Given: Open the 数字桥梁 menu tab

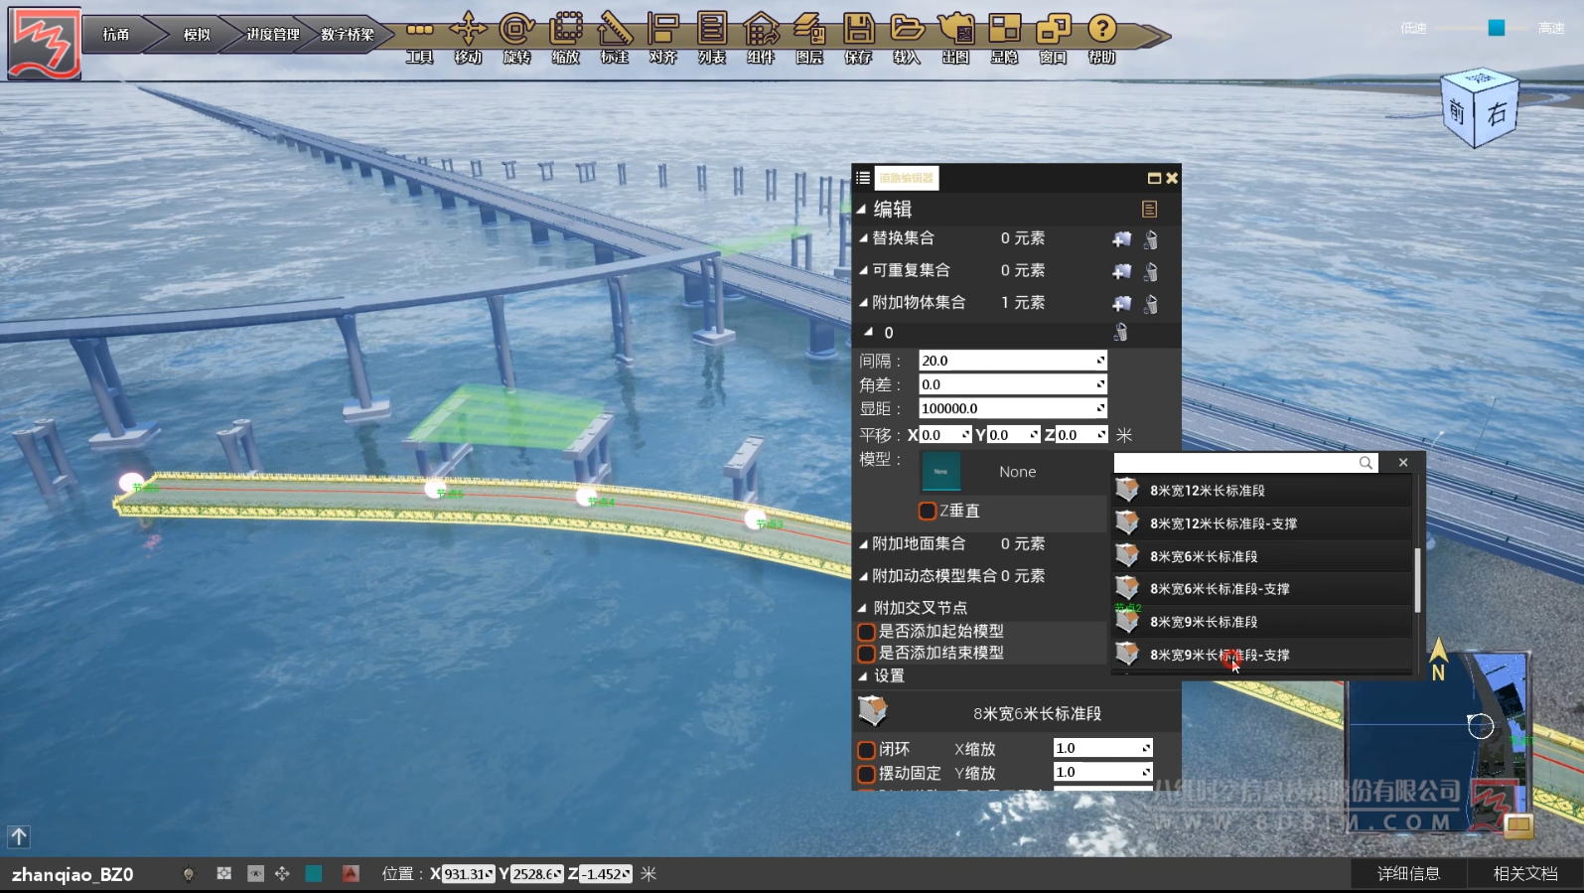Looking at the screenshot, I should pos(348,35).
